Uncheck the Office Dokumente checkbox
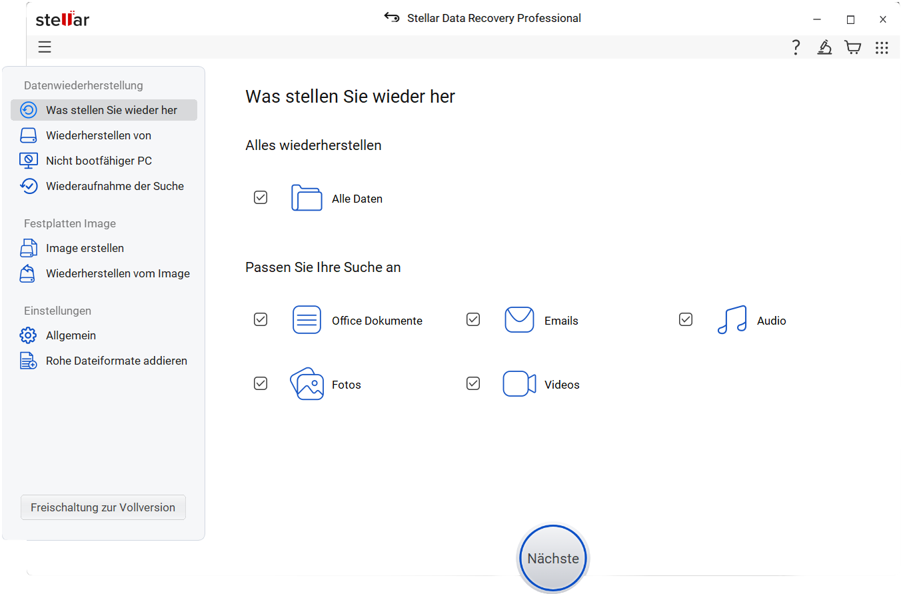The image size is (901, 594). [261, 320]
